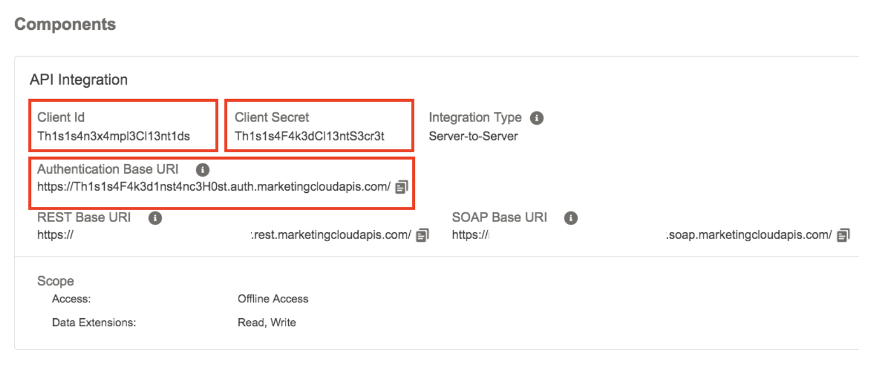Image resolution: width=877 pixels, height=380 pixels.
Task: Click the Client Secret field label
Action: tap(272, 117)
